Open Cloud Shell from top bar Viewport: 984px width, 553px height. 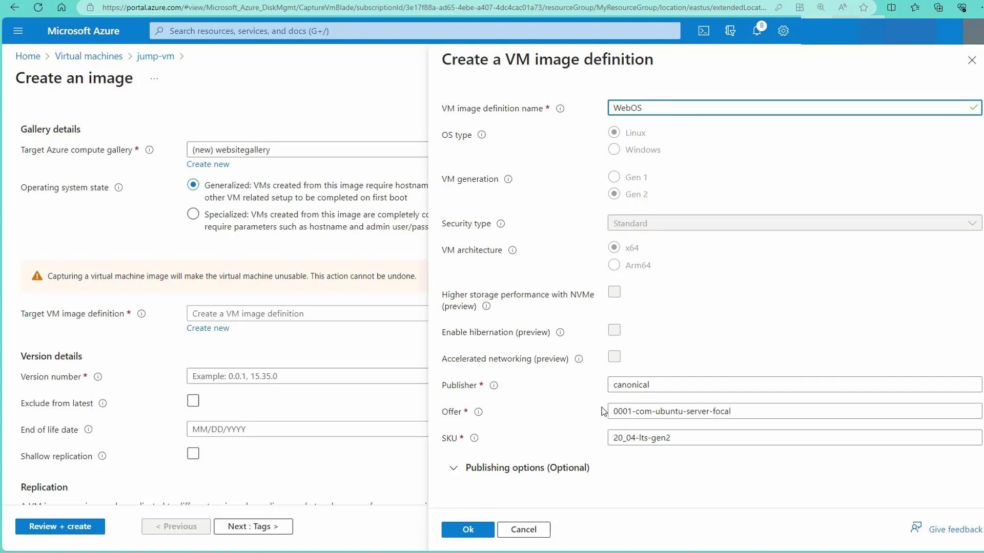[x=704, y=31]
